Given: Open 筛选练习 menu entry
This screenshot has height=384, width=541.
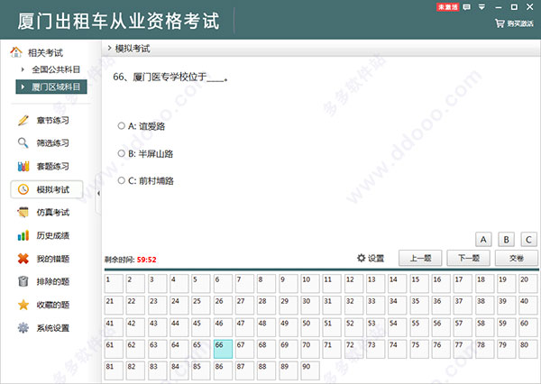Looking at the screenshot, I should tap(53, 143).
